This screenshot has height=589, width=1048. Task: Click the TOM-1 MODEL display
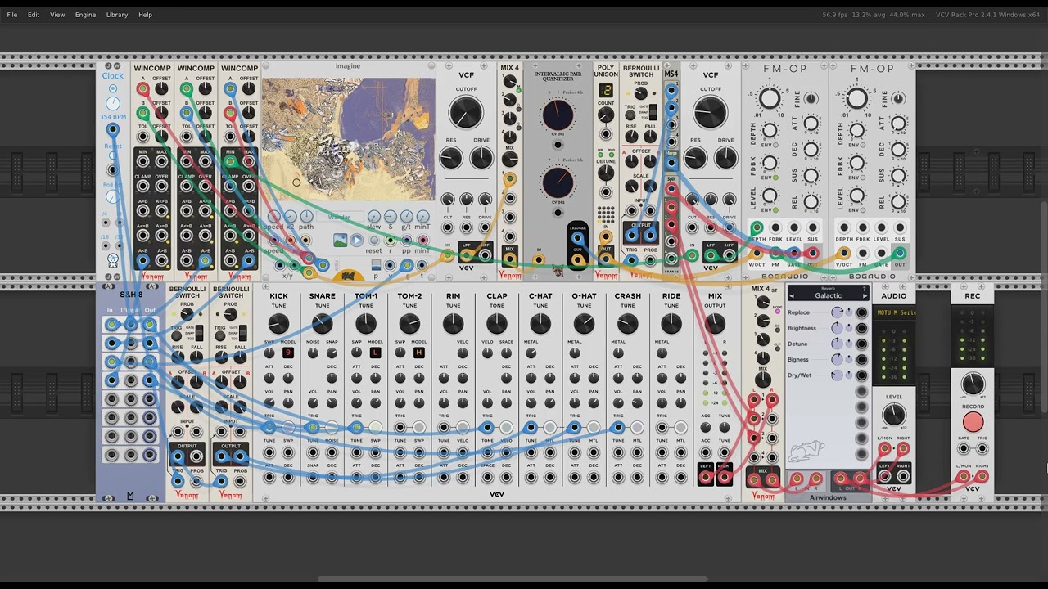point(375,353)
